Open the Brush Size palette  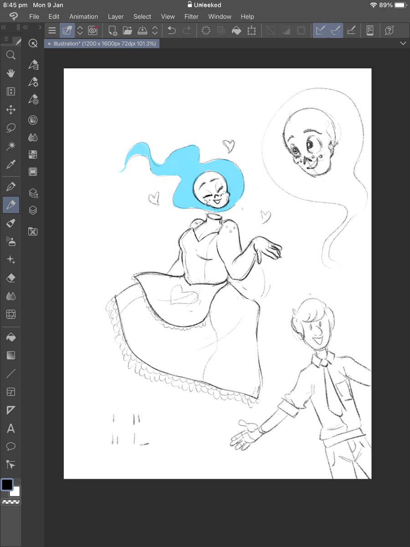click(x=33, y=99)
